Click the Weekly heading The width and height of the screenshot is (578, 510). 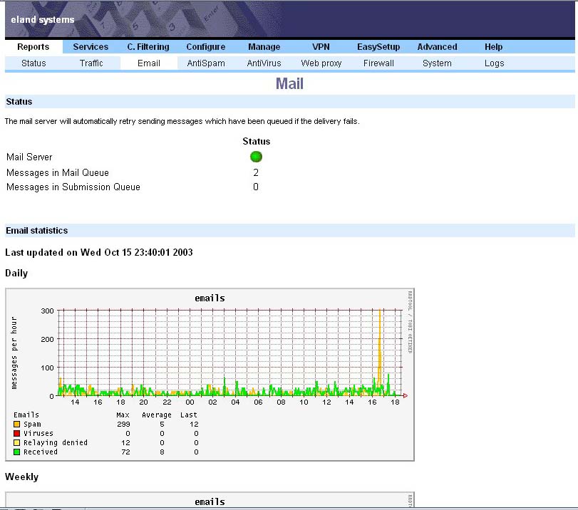pos(22,477)
